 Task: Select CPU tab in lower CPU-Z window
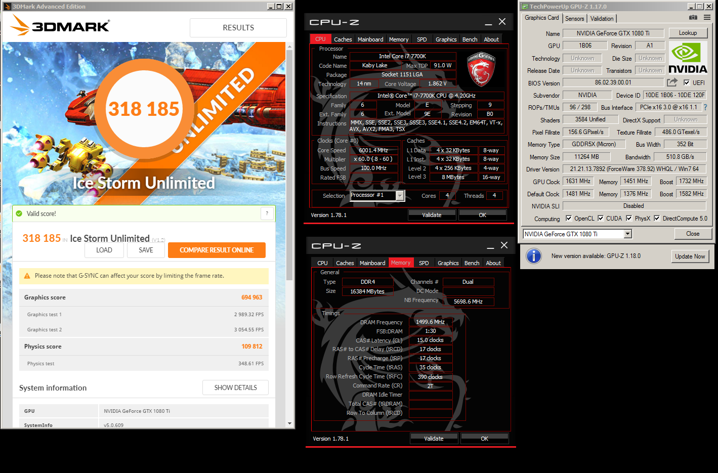click(x=322, y=263)
